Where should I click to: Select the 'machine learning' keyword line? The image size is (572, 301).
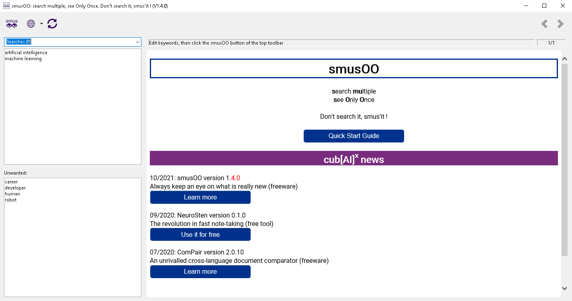(x=23, y=59)
